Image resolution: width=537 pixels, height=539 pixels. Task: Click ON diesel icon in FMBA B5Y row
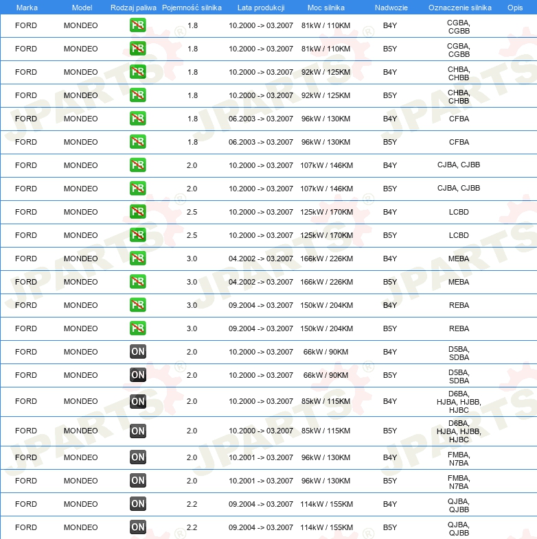pos(138,481)
